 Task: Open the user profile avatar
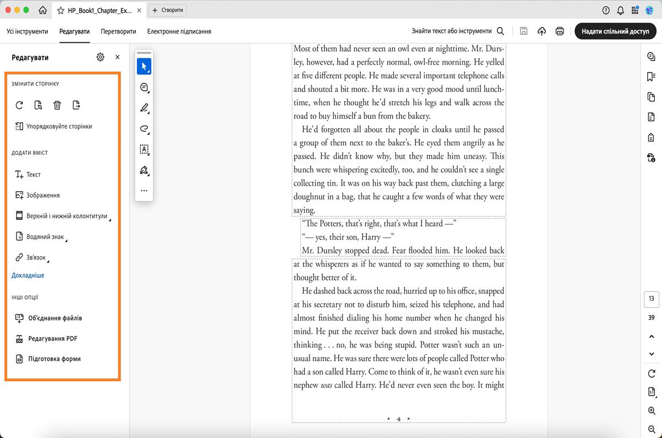(649, 10)
